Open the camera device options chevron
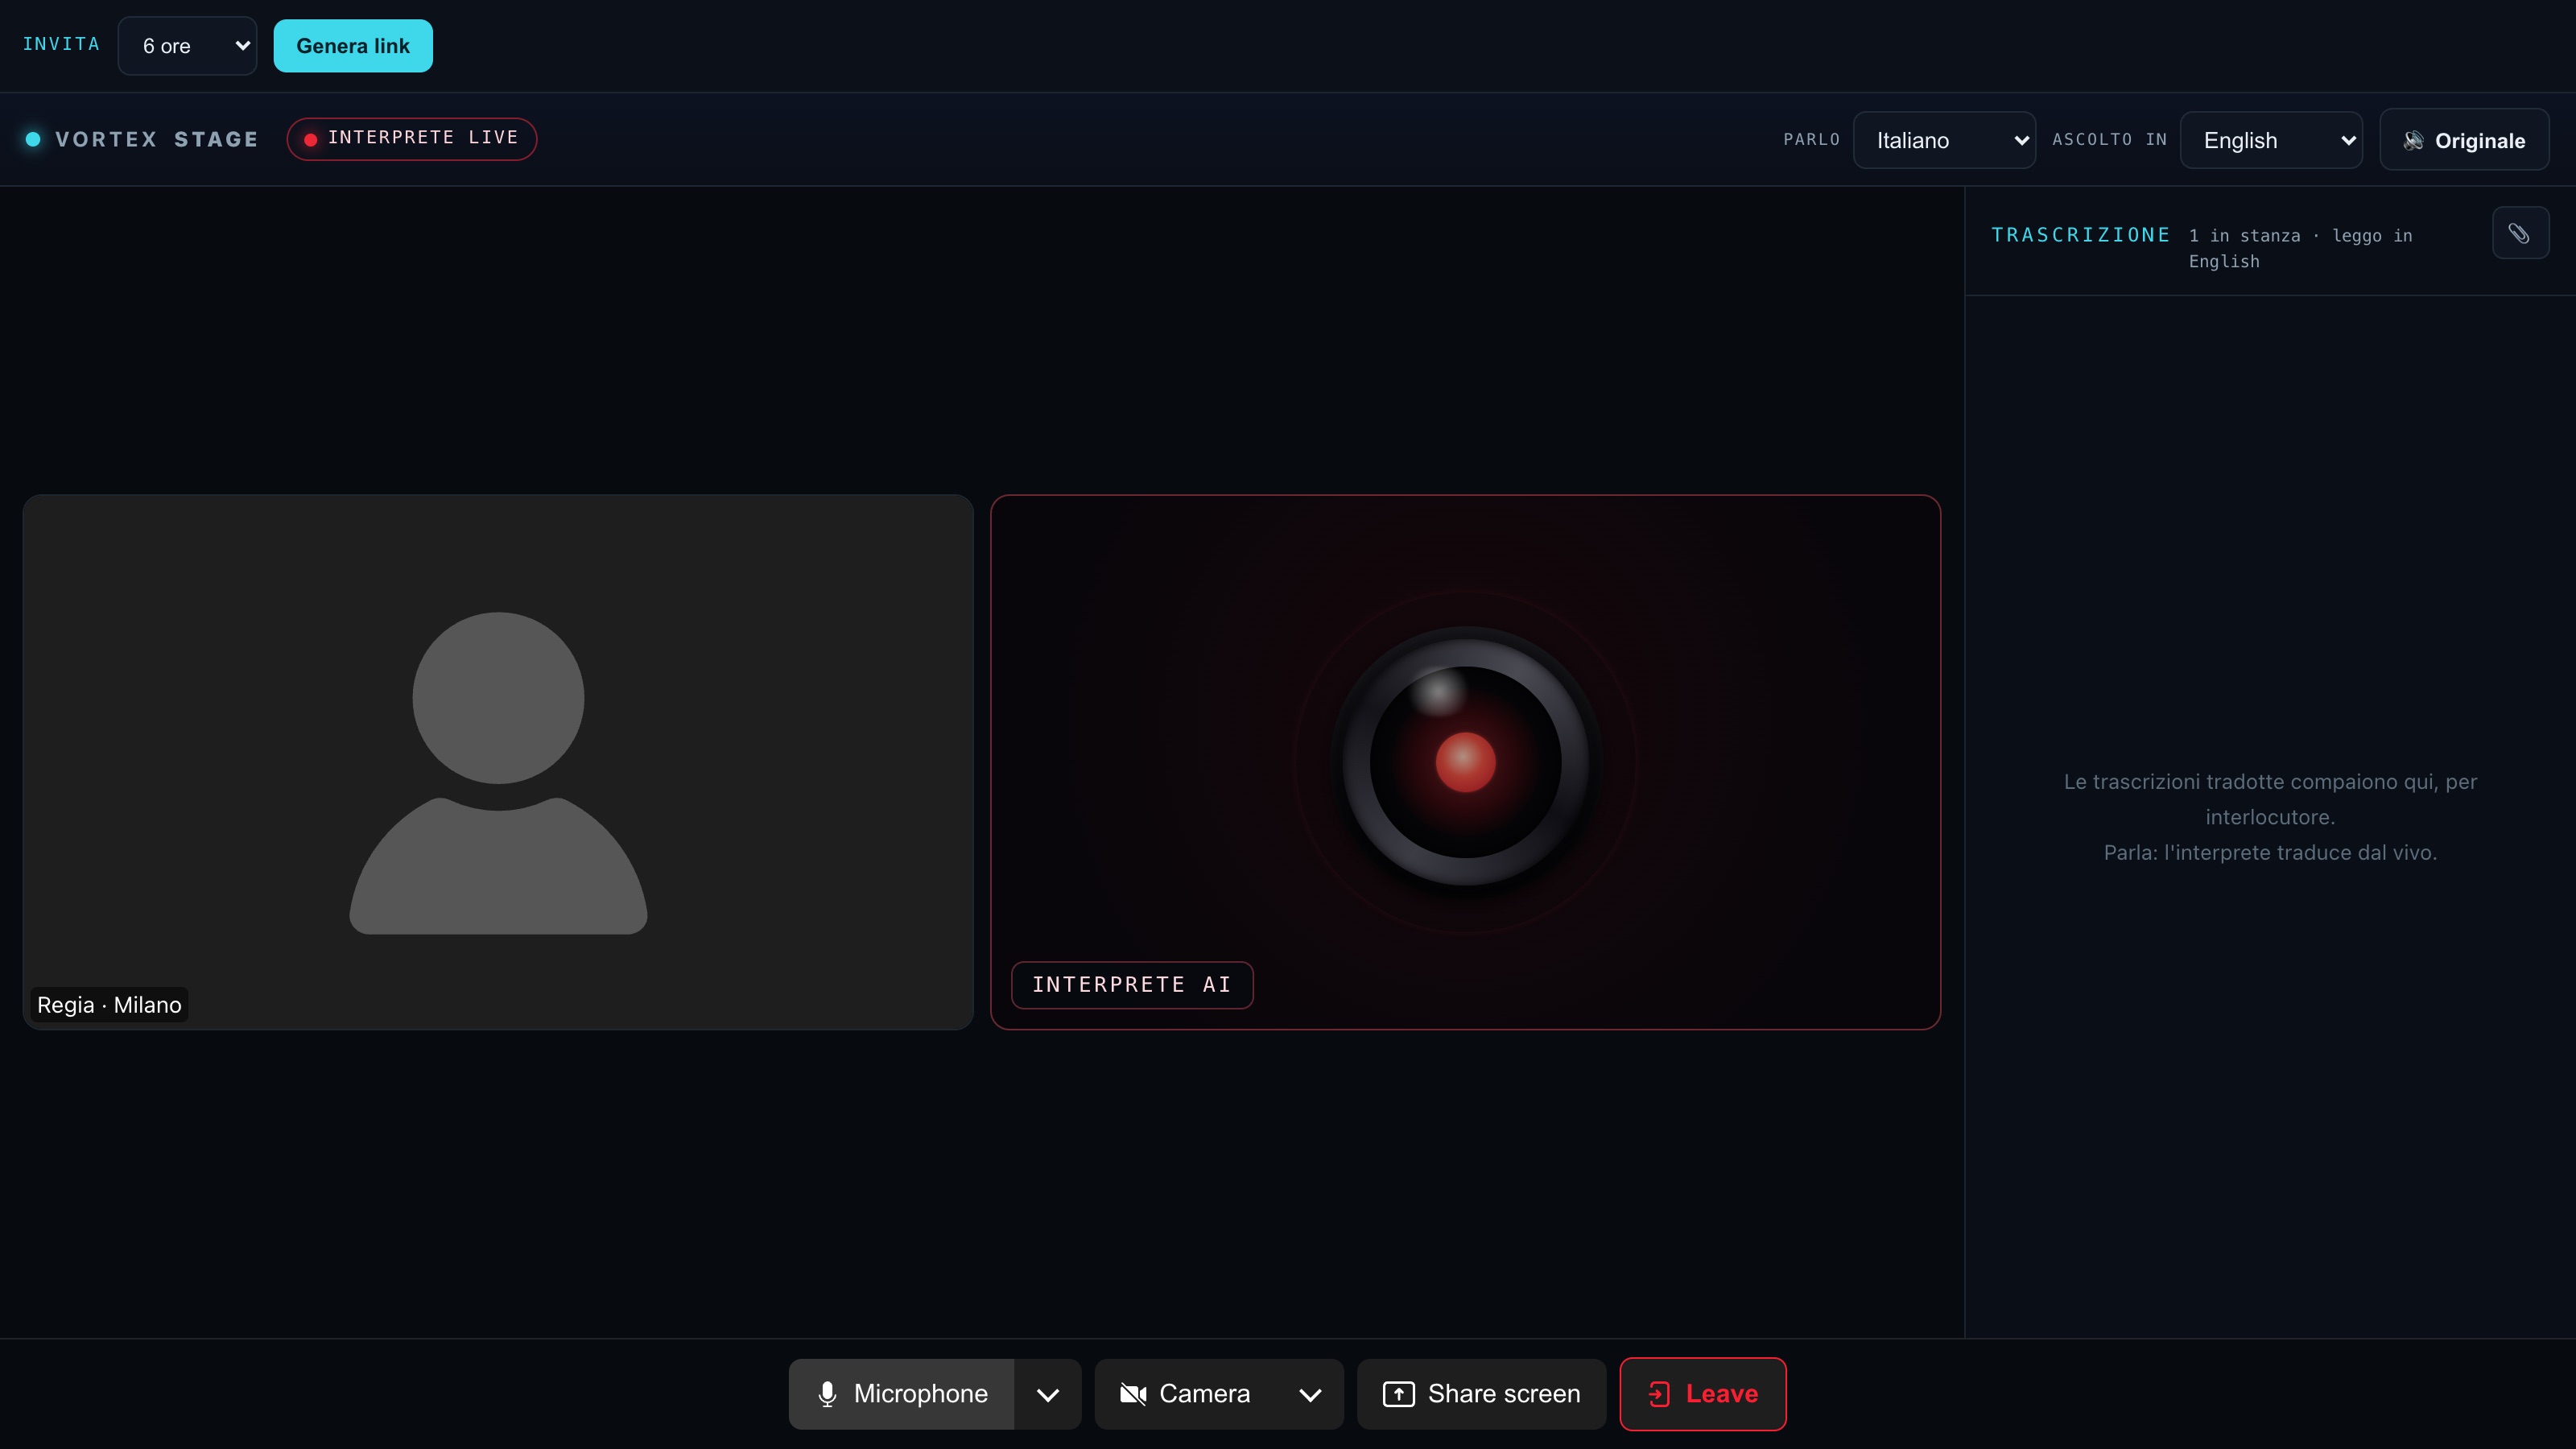 [x=1310, y=1394]
